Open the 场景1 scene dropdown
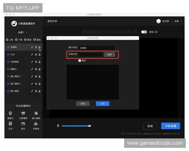The image size is (189, 151). 23,32
